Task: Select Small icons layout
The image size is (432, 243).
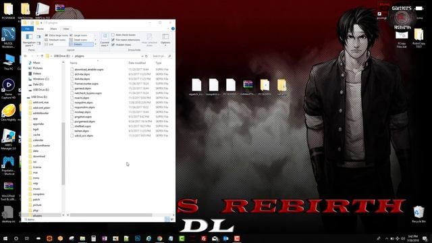Action: tap(78, 40)
